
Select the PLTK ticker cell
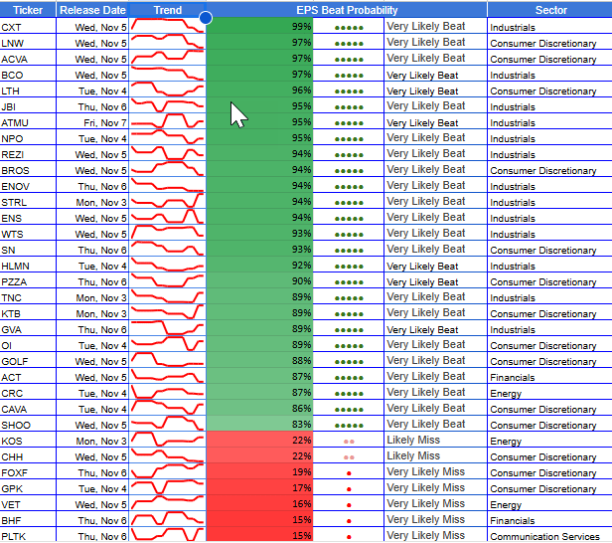[x=28, y=535]
